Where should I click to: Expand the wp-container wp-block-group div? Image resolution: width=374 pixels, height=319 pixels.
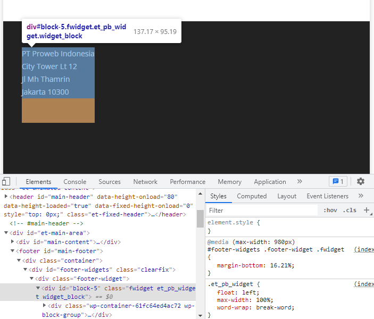coord(44,305)
